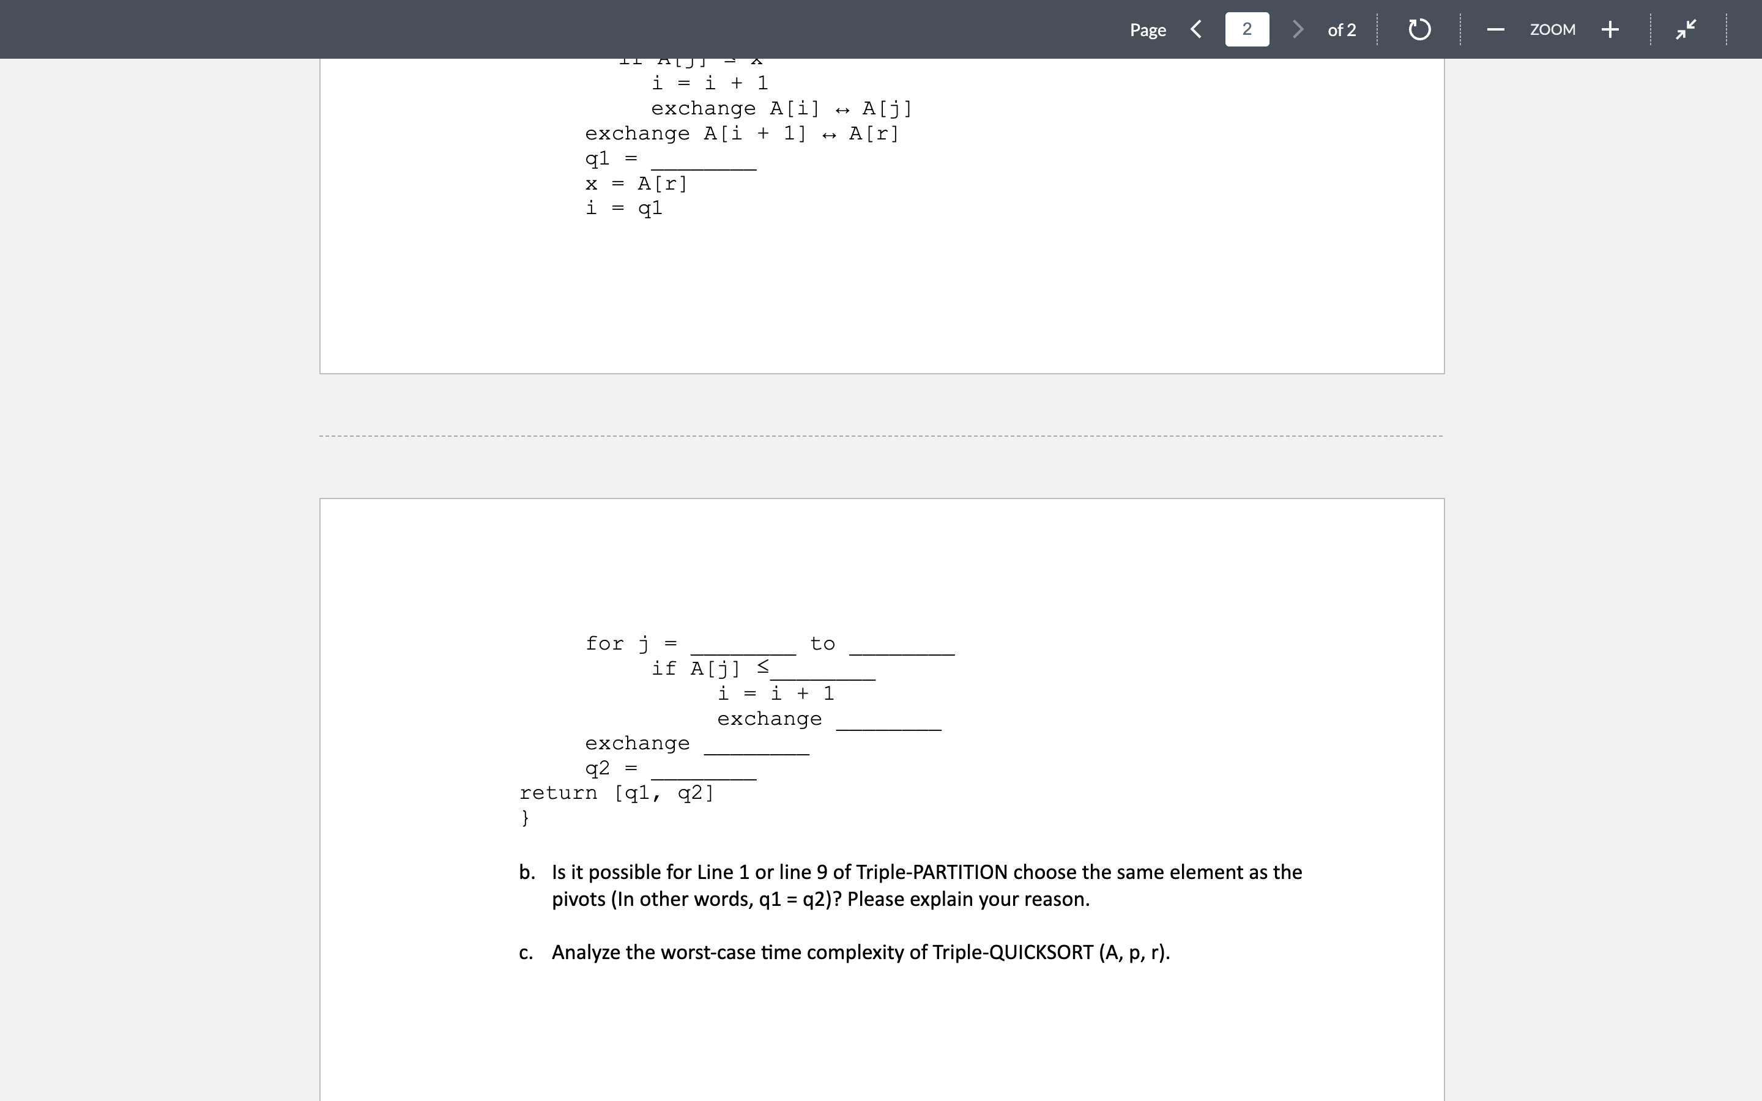Go to previous page via left chevron
Viewport: 1762px width, 1101px height.
click(x=1196, y=29)
